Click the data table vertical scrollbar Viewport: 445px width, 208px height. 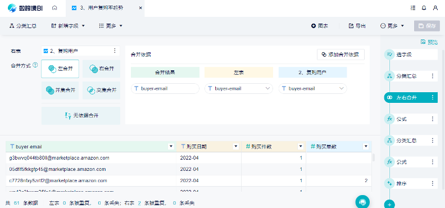[x=374, y=157]
